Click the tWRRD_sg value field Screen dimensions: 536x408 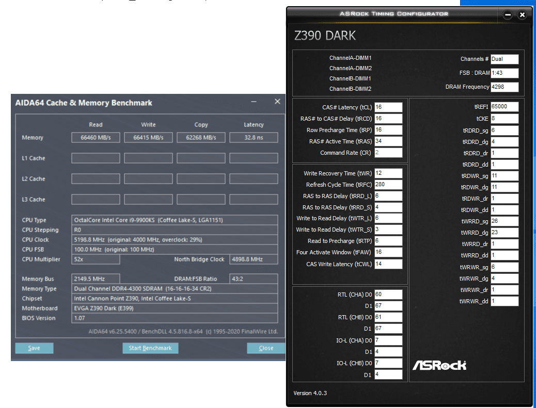click(x=505, y=221)
